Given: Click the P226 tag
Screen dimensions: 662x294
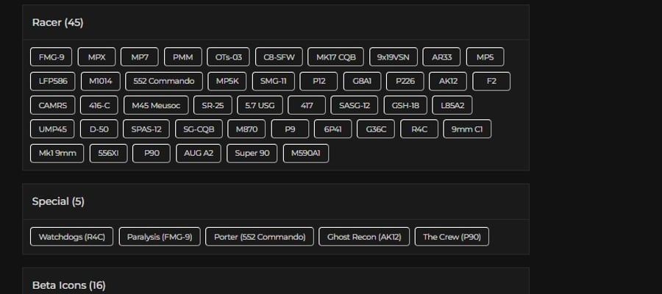Looking at the screenshot, I should click(x=405, y=82).
